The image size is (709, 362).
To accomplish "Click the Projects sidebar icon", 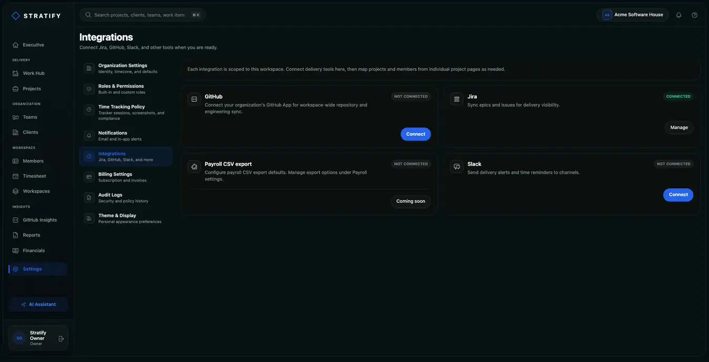I will [x=16, y=89].
